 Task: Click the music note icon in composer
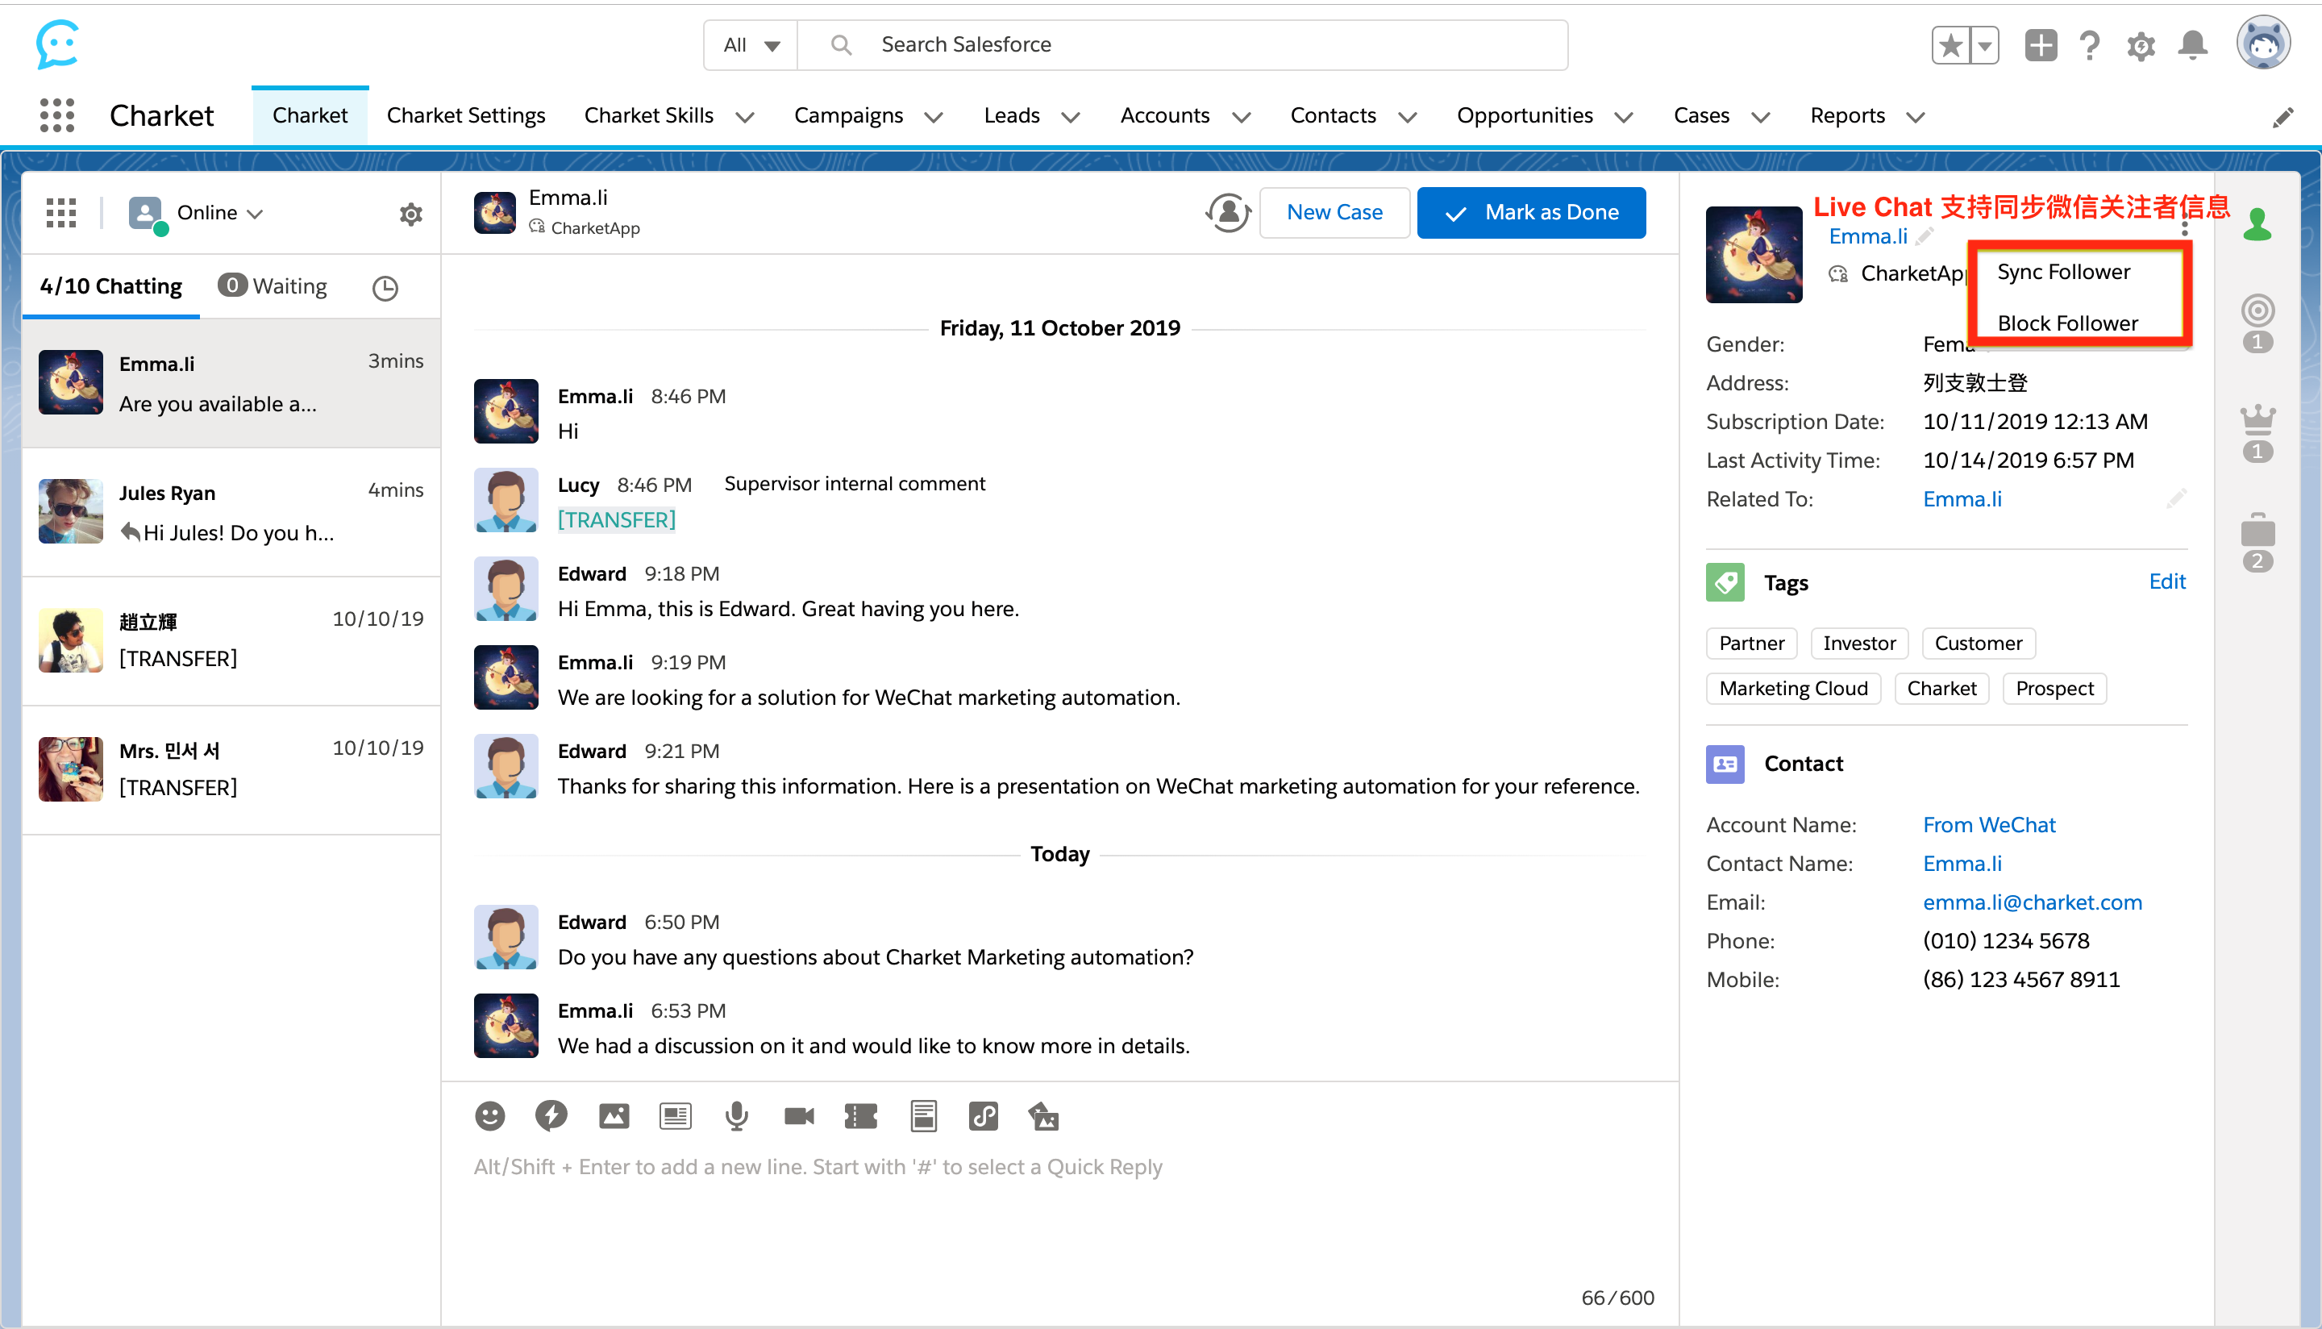coord(983,1115)
